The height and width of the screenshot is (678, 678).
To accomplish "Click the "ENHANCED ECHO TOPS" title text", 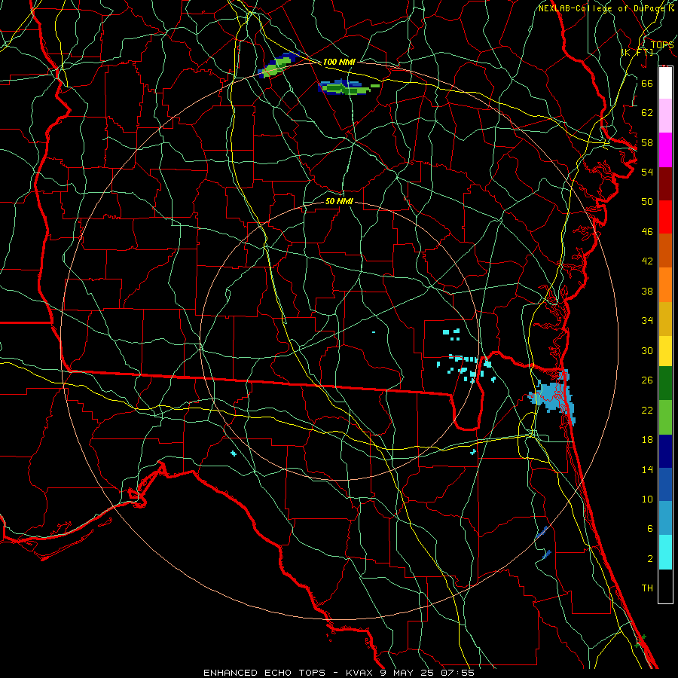I will [264, 673].
